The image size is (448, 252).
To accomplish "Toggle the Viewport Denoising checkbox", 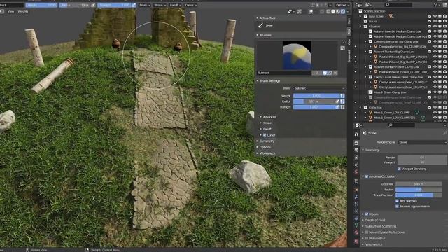I will click(399, 169).
